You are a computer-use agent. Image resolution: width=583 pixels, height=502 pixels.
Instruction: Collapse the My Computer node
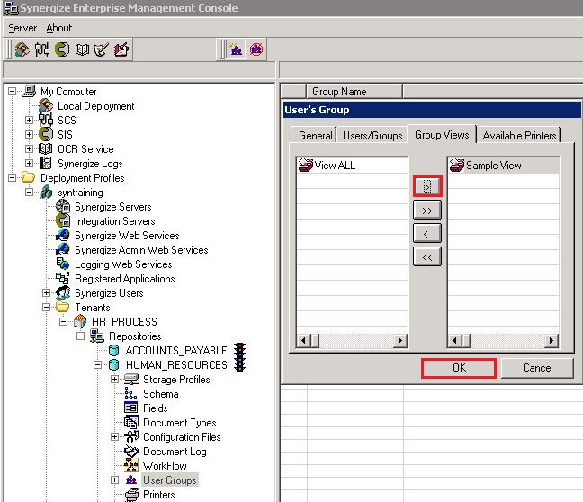[x=13, y=91]
